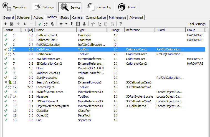The width and height of the screenshot is (210, 137).
Task: Open dropdown arrow next to eye icon
Action: (x=66, y=24)
